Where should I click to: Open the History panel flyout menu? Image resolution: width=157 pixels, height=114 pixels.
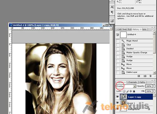pos(154,30)
